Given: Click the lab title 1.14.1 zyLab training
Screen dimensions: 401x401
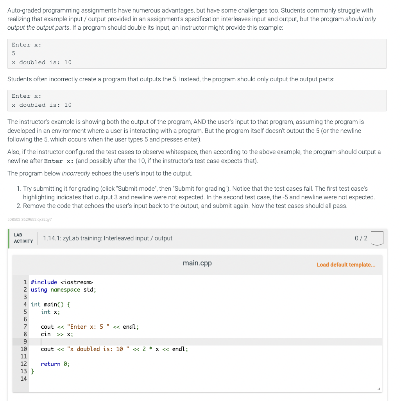Looking at the screenshot, I should (x=107, y=238).
